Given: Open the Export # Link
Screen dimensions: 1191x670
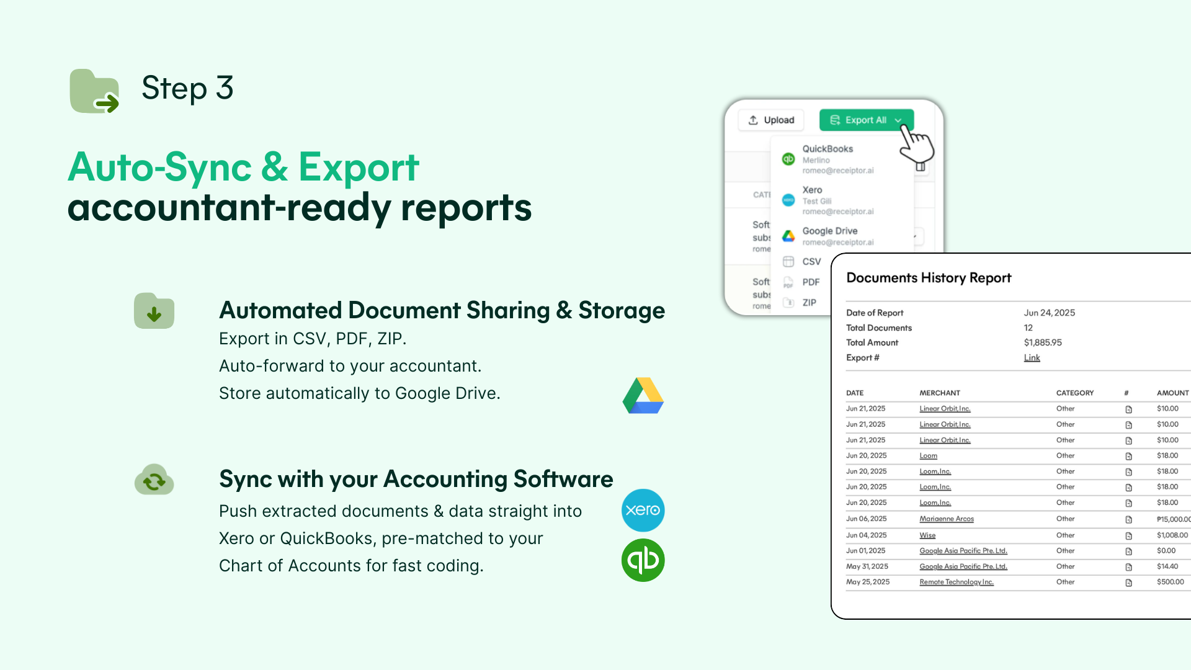Looking at the screenshot, I should 1032,358.
